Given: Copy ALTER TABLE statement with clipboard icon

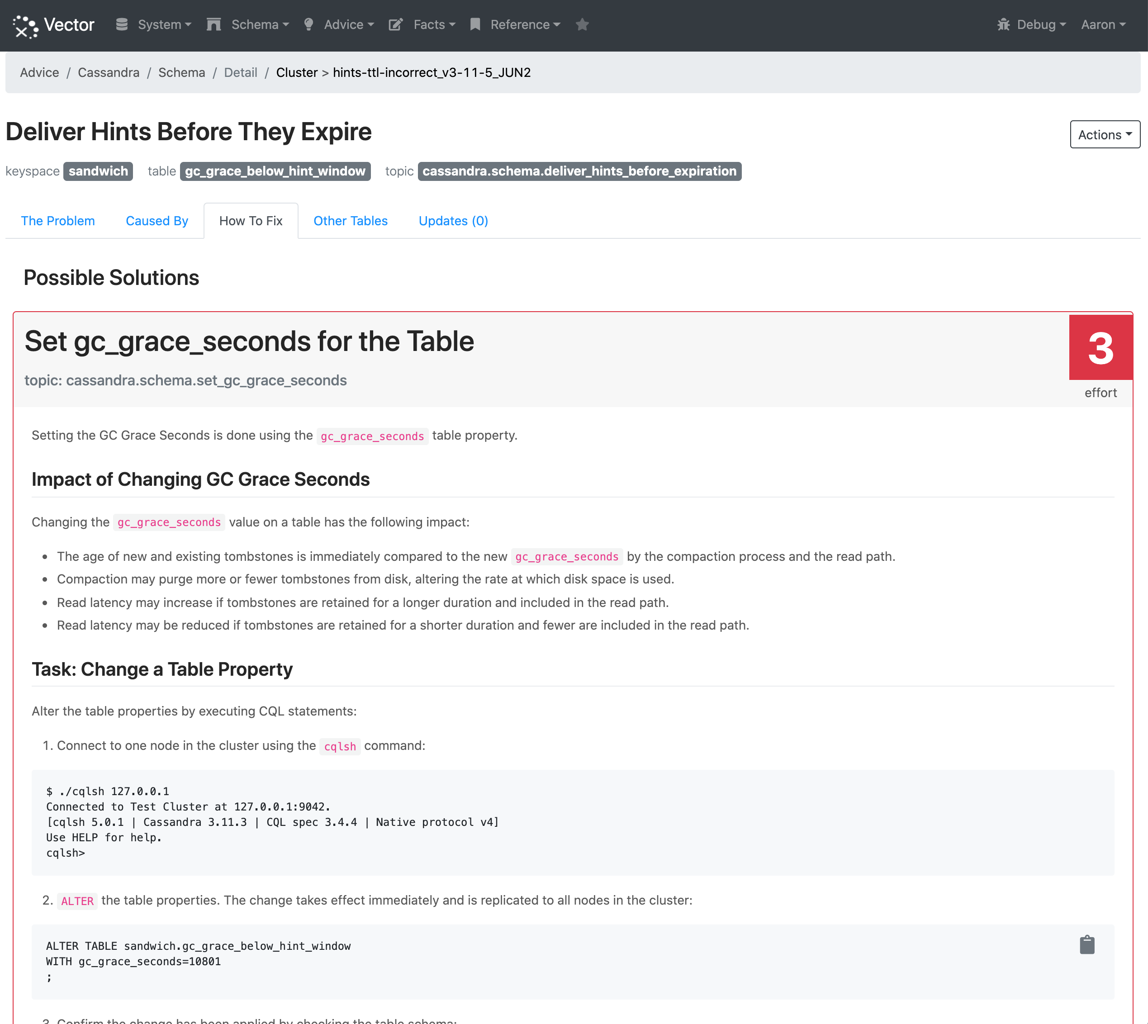Looking at the screenshot, I should point(1086,945).
